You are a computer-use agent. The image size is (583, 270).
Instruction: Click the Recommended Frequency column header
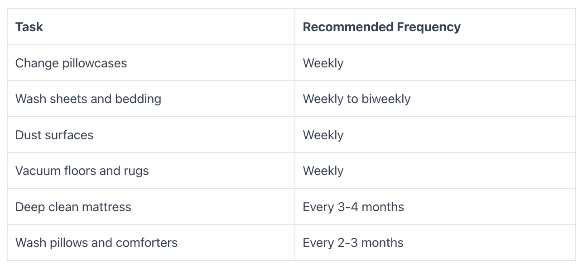click(x=381, y=27)
